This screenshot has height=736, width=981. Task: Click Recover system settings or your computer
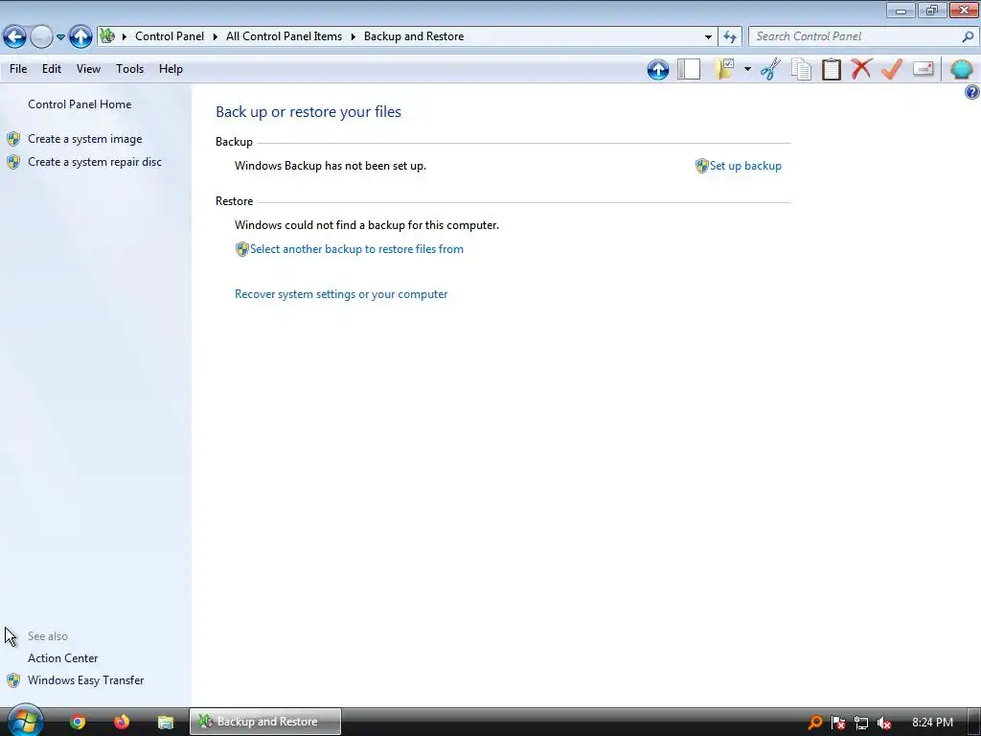pyautogui.click(x=341, y=294)
